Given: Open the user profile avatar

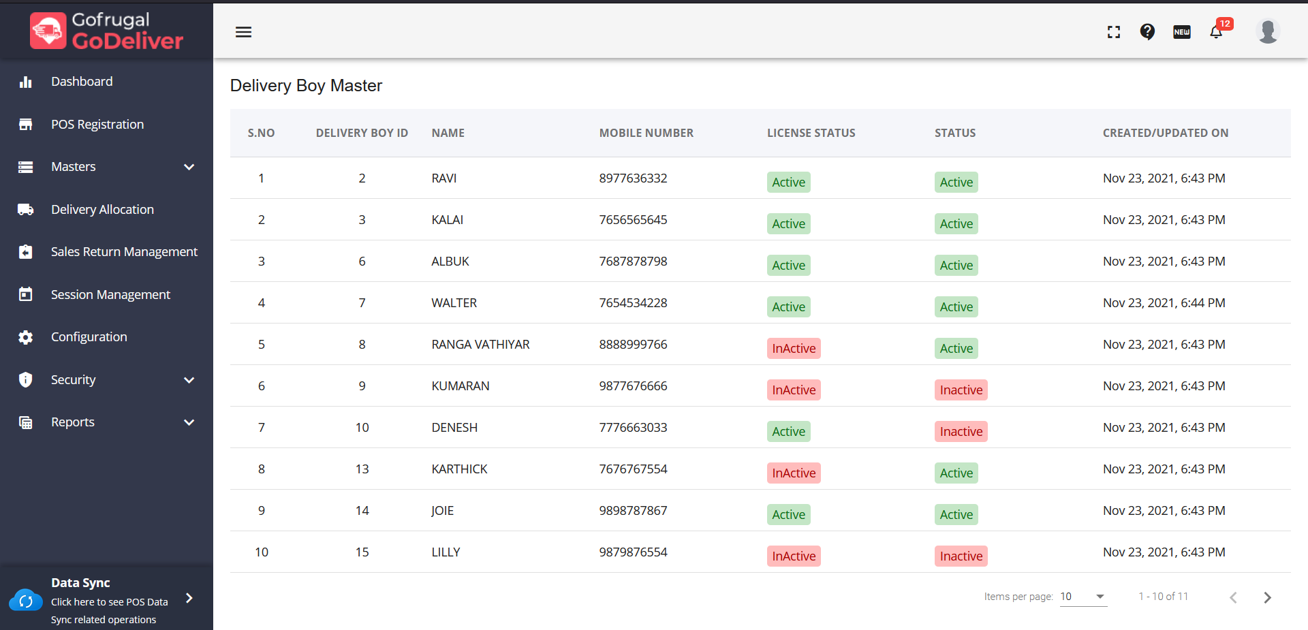Looking at the screenshot, I should pos(1268,31).
